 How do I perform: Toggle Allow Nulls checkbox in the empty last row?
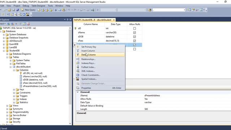pos(135,49)
